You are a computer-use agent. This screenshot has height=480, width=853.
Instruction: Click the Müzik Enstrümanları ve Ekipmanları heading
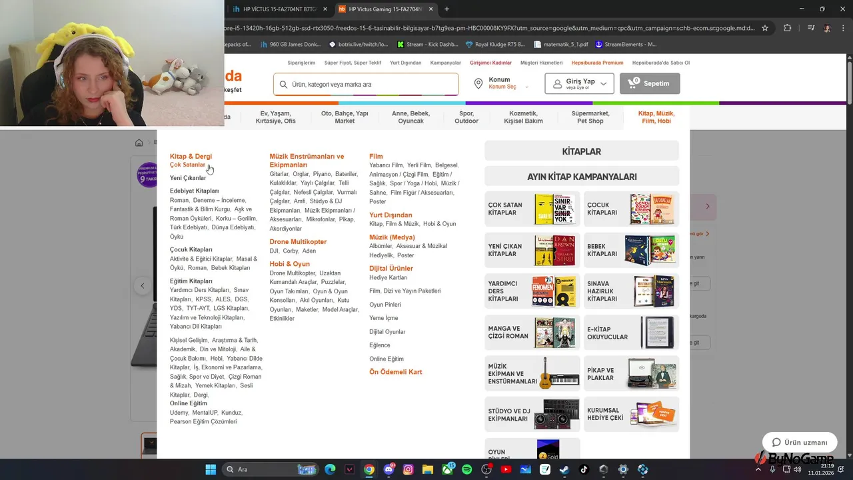point(307,161)
